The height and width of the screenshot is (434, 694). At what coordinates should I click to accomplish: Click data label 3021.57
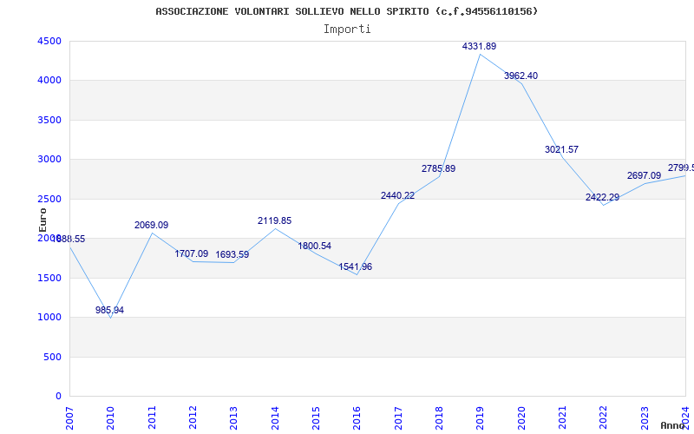pos(561,149)
